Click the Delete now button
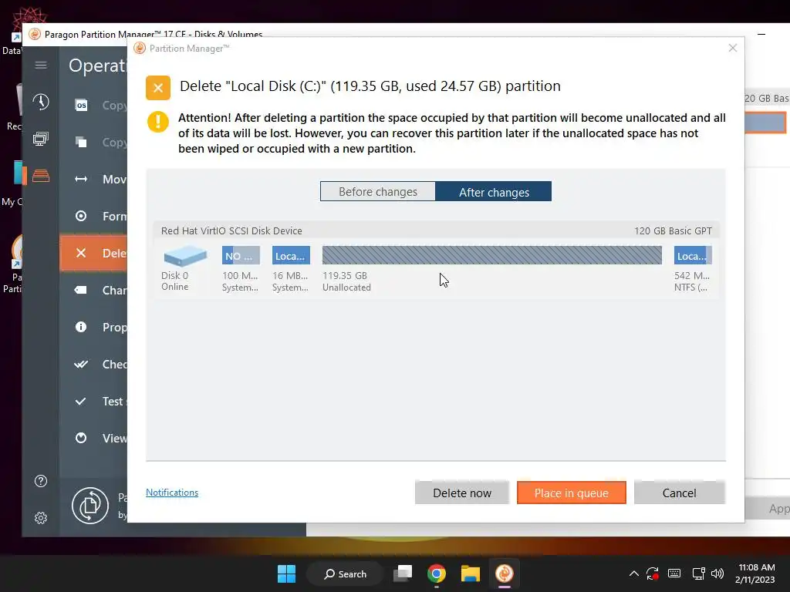Image resolution: width=790 pixels, height=592 pixels. pos(462,493)
